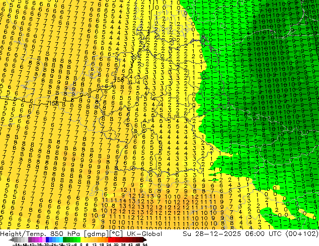Click the '[gdmp]' unit label

(x=96, y=234)
